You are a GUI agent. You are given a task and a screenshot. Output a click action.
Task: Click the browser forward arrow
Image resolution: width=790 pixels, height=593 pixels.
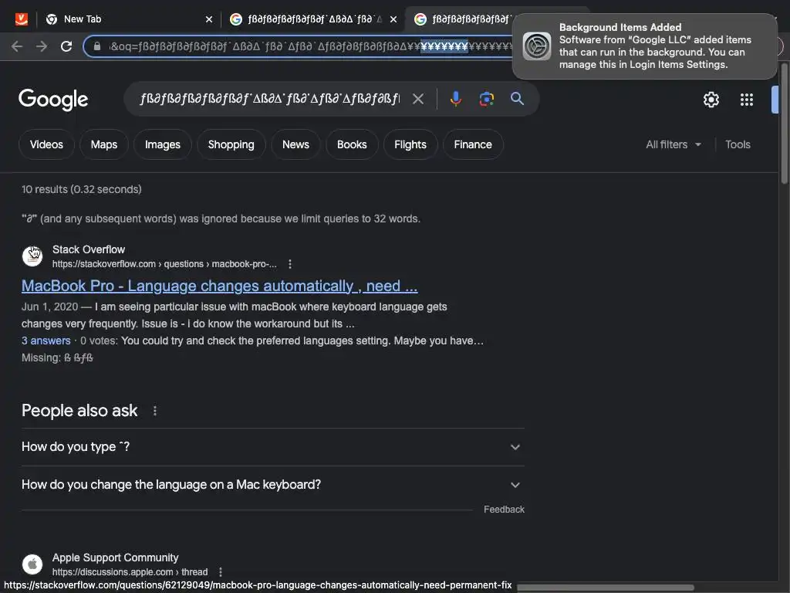point(42,46)
